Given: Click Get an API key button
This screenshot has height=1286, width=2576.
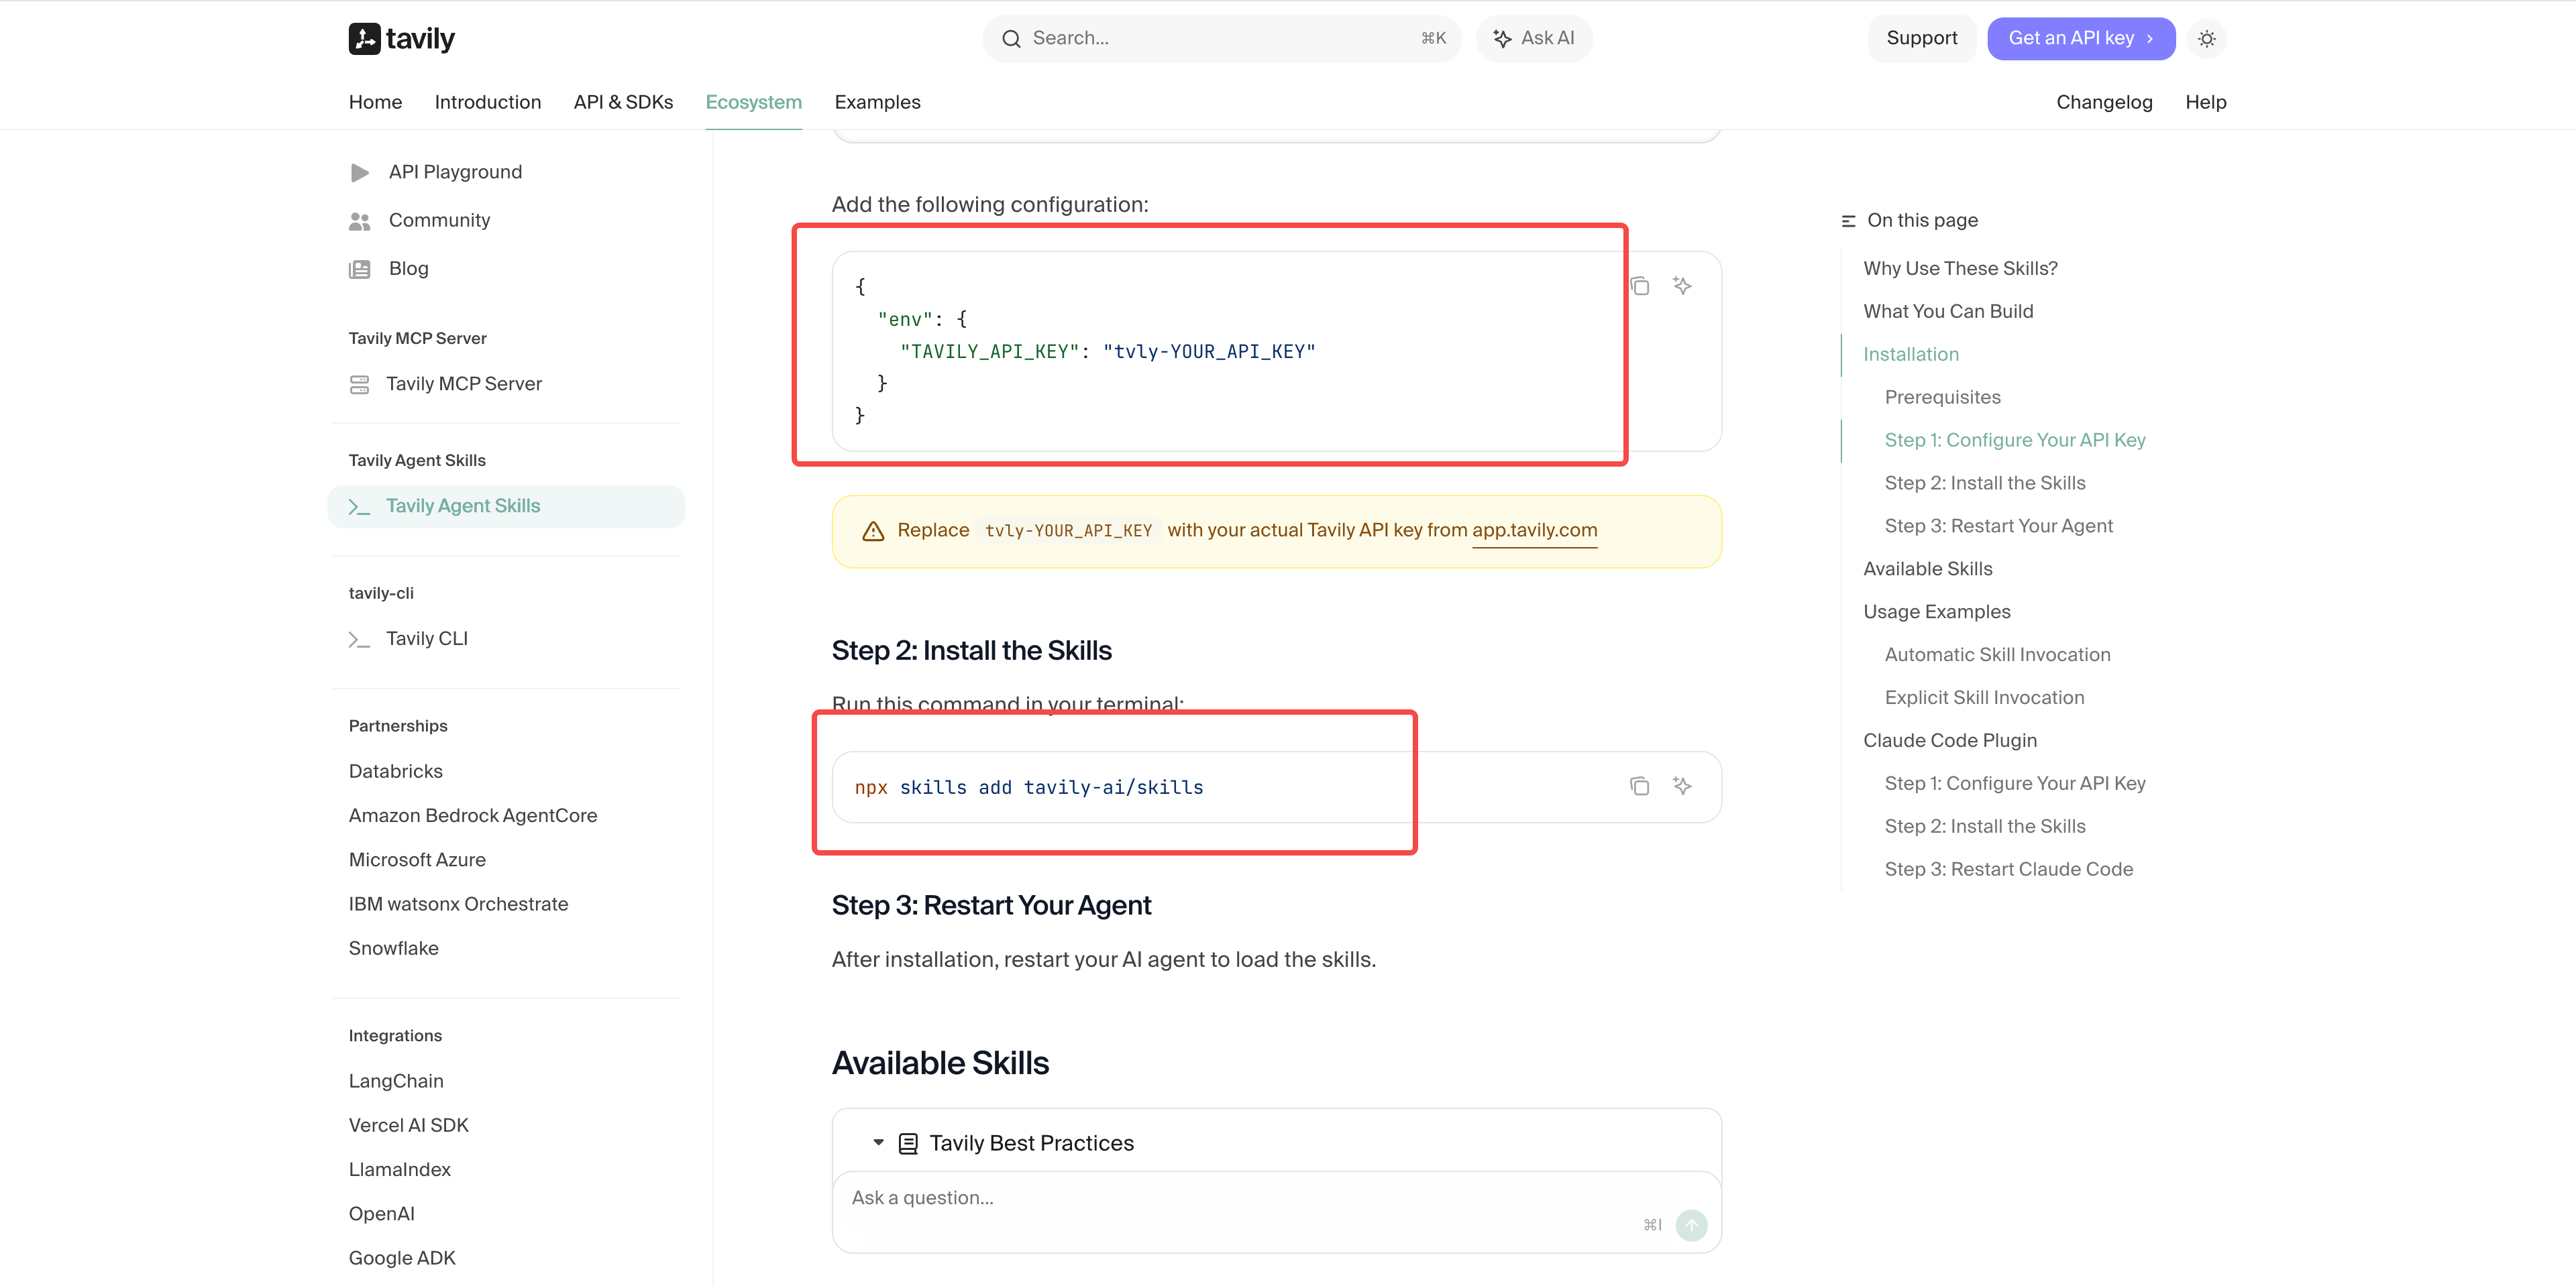Looking at the screenshot, I should [2080, 39].
